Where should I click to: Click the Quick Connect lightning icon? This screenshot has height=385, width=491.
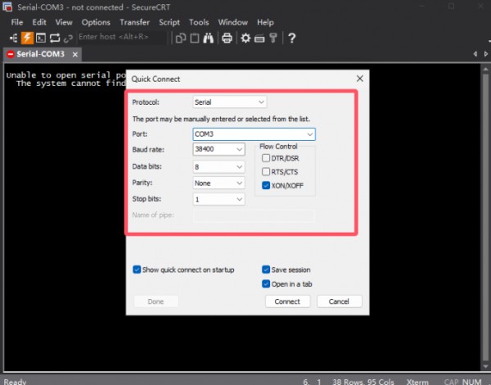click(27, 38)
